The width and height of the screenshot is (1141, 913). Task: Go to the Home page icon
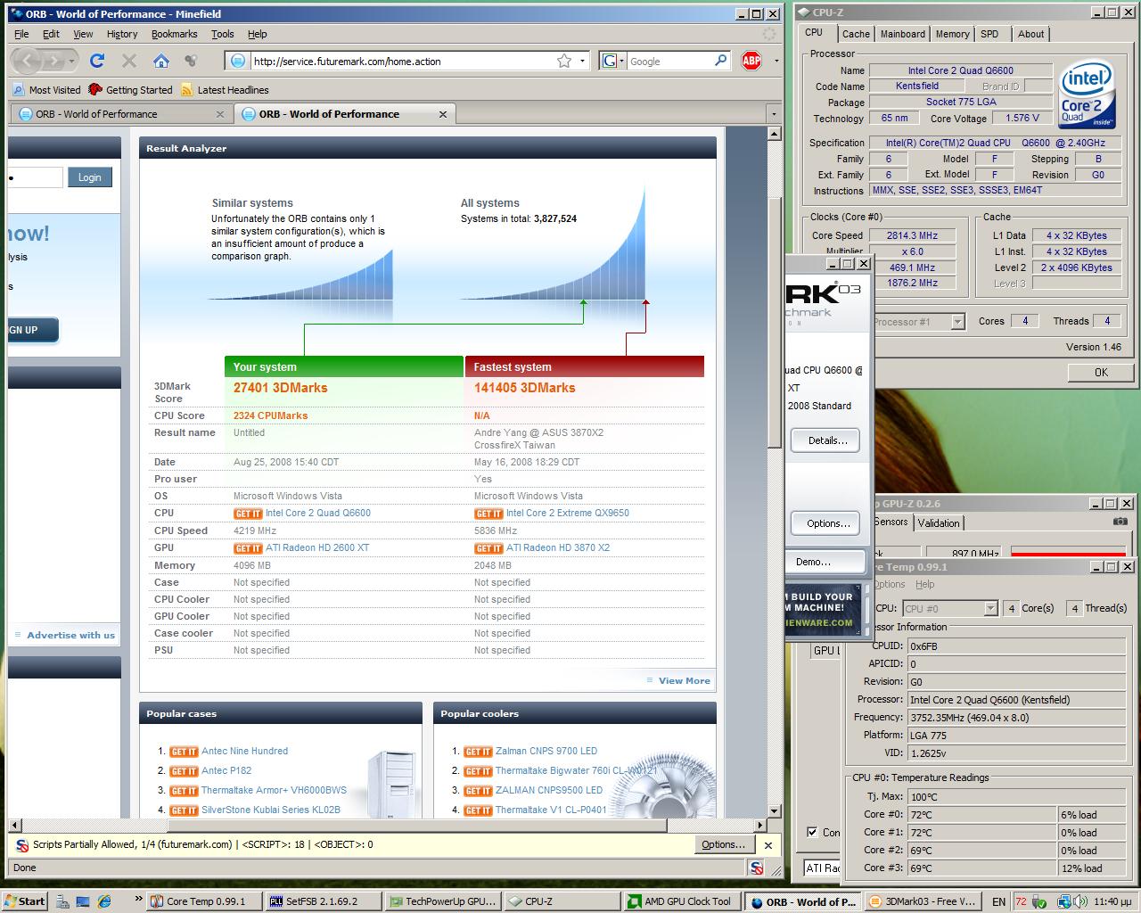click(x=161, y=61)
